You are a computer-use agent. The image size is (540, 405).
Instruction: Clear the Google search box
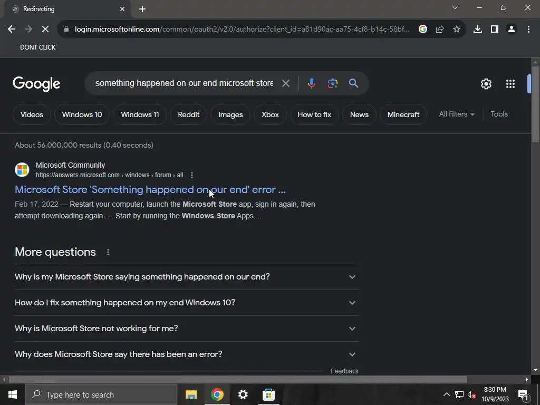tap(285, 83)
